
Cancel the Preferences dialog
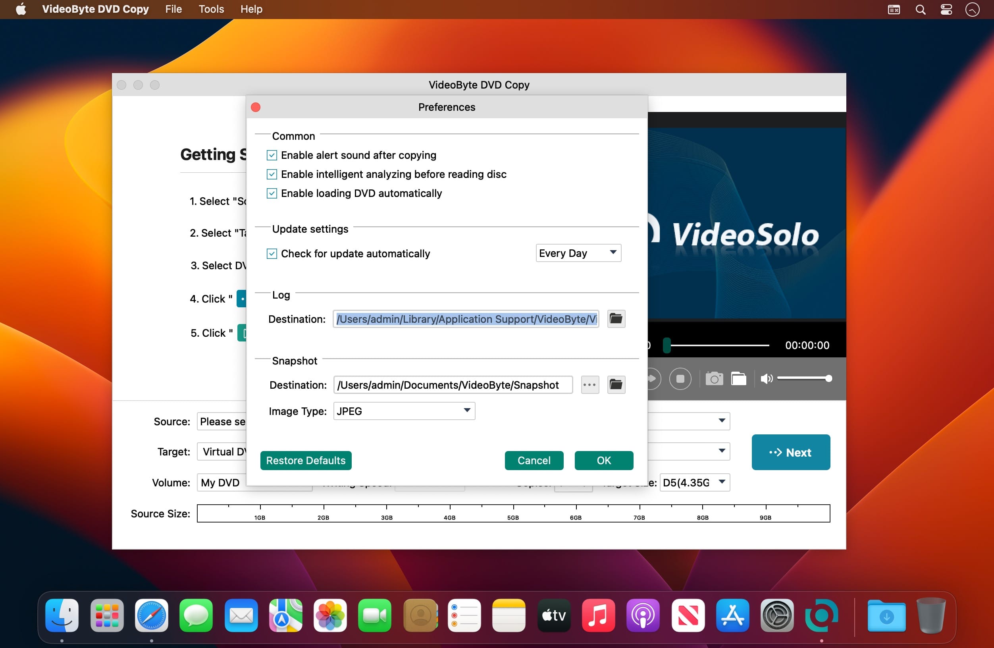(x=534, y=461)
